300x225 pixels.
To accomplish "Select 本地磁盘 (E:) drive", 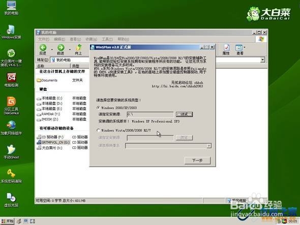I will pos(49,109).
